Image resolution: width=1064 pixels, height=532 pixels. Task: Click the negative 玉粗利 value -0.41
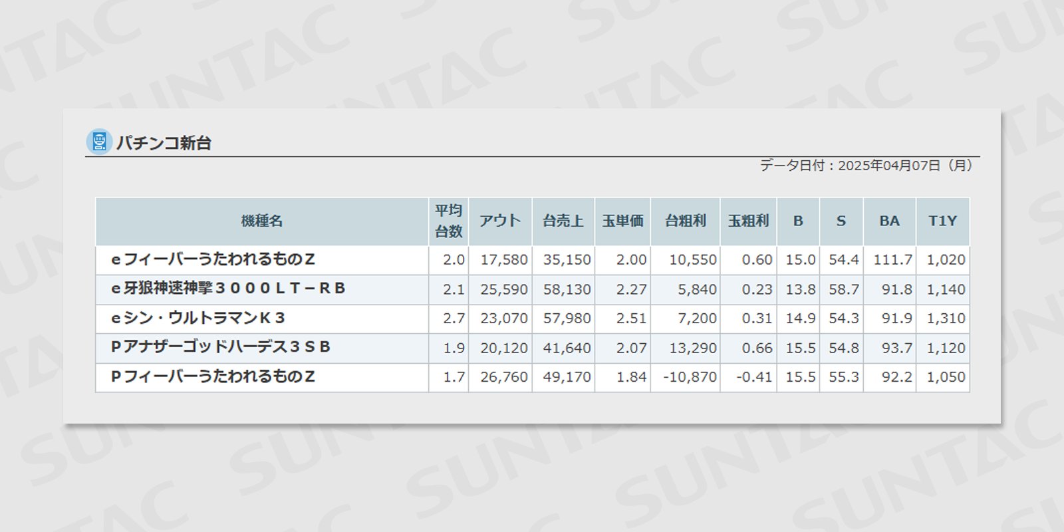754,377
